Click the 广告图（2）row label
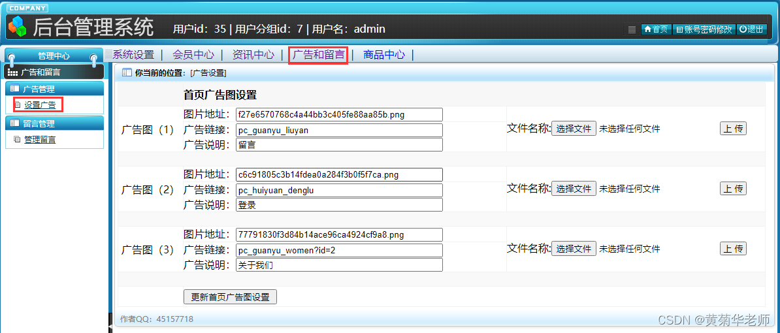This screenshot has height=333, width=780. 148,190
